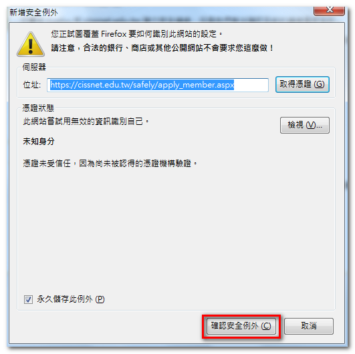Viewport: 355px width, 354px height.
Task: Cancel the dialog with 取消
Action: click(x=309, y=326)
